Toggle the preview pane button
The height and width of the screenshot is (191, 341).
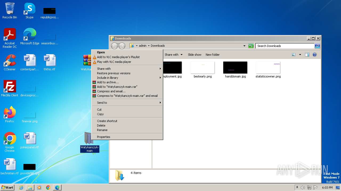(307, 55)
